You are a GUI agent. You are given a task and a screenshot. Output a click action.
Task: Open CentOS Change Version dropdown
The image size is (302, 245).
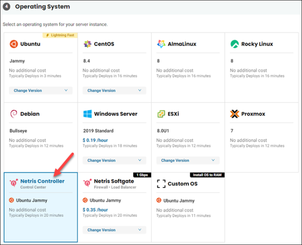coord(114,91)
